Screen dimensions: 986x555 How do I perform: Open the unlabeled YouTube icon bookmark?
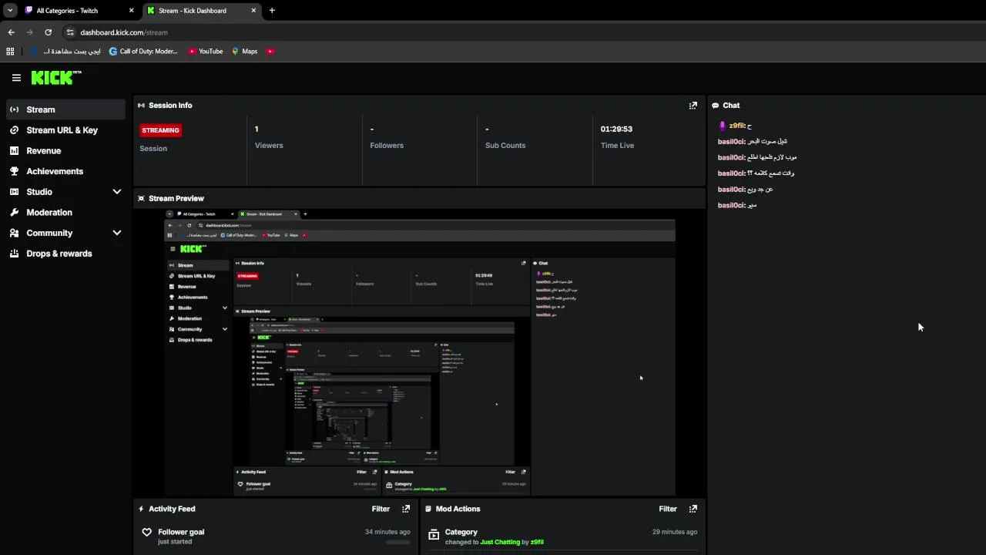tap(270, 52)
